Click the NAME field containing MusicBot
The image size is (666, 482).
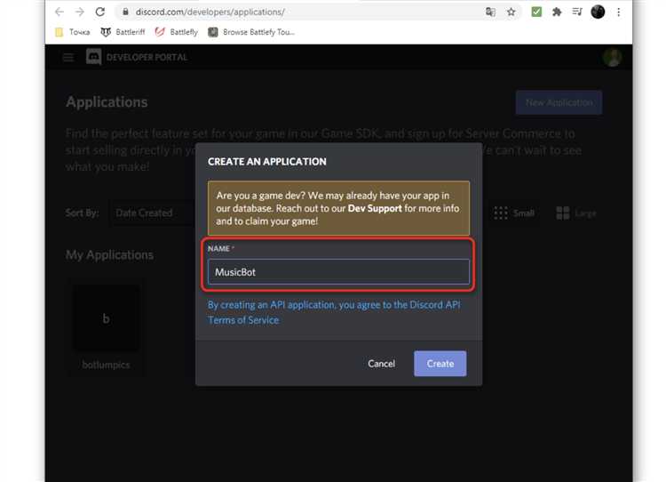click(x=338, y=272)
